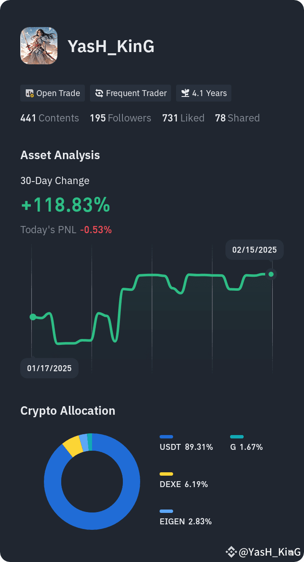Toggle USDT 89.31% allocation visibility
The height and width of the screenshot is (562, 304).
click(186, 447)
